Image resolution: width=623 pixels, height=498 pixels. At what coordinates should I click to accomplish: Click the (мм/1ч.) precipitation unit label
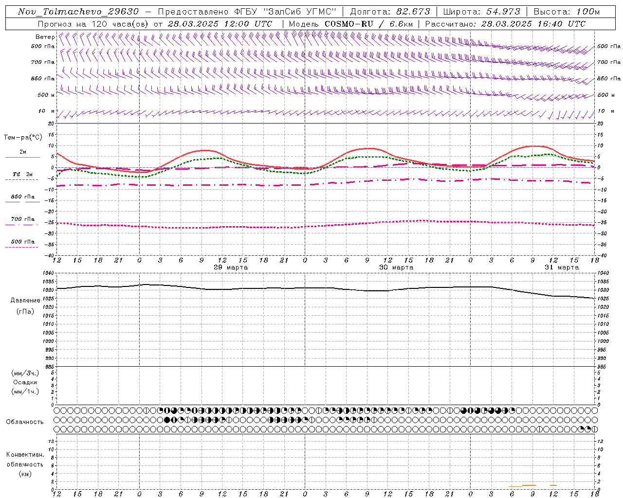(25, 391)
